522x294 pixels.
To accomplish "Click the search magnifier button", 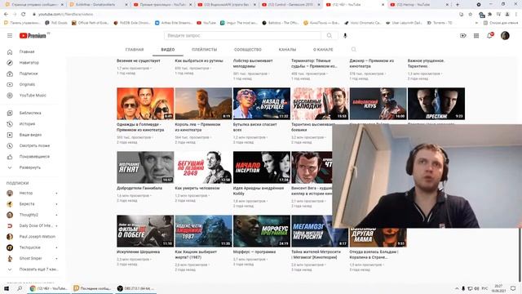I will [x=330, y=36].
